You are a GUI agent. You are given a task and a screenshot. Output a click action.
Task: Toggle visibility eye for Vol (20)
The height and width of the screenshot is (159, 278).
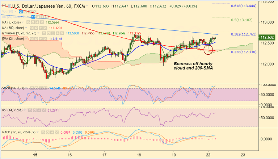click(x=21, y=12)
